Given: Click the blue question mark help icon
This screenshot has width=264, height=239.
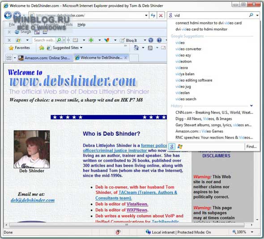Looking at the screenshot, I should (159, 40).
